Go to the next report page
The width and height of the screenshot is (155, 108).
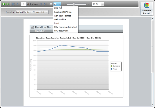(x=41, y=4)
